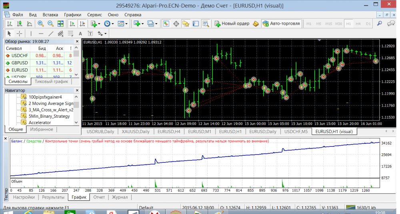Switch chart to bar chart mode
This screenshot has width=400, height=214.
tap(10, 24)
